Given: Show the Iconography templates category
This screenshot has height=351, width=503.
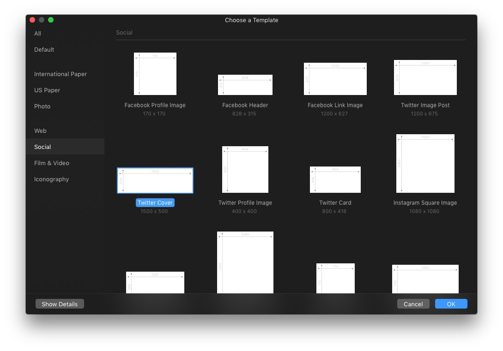Looking at the screenshot, I should coord(52,179).
